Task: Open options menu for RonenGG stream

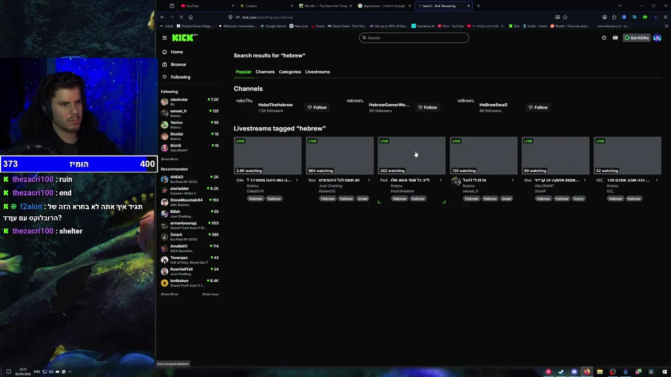Action: pyautogui.click(x=369, y=180)
